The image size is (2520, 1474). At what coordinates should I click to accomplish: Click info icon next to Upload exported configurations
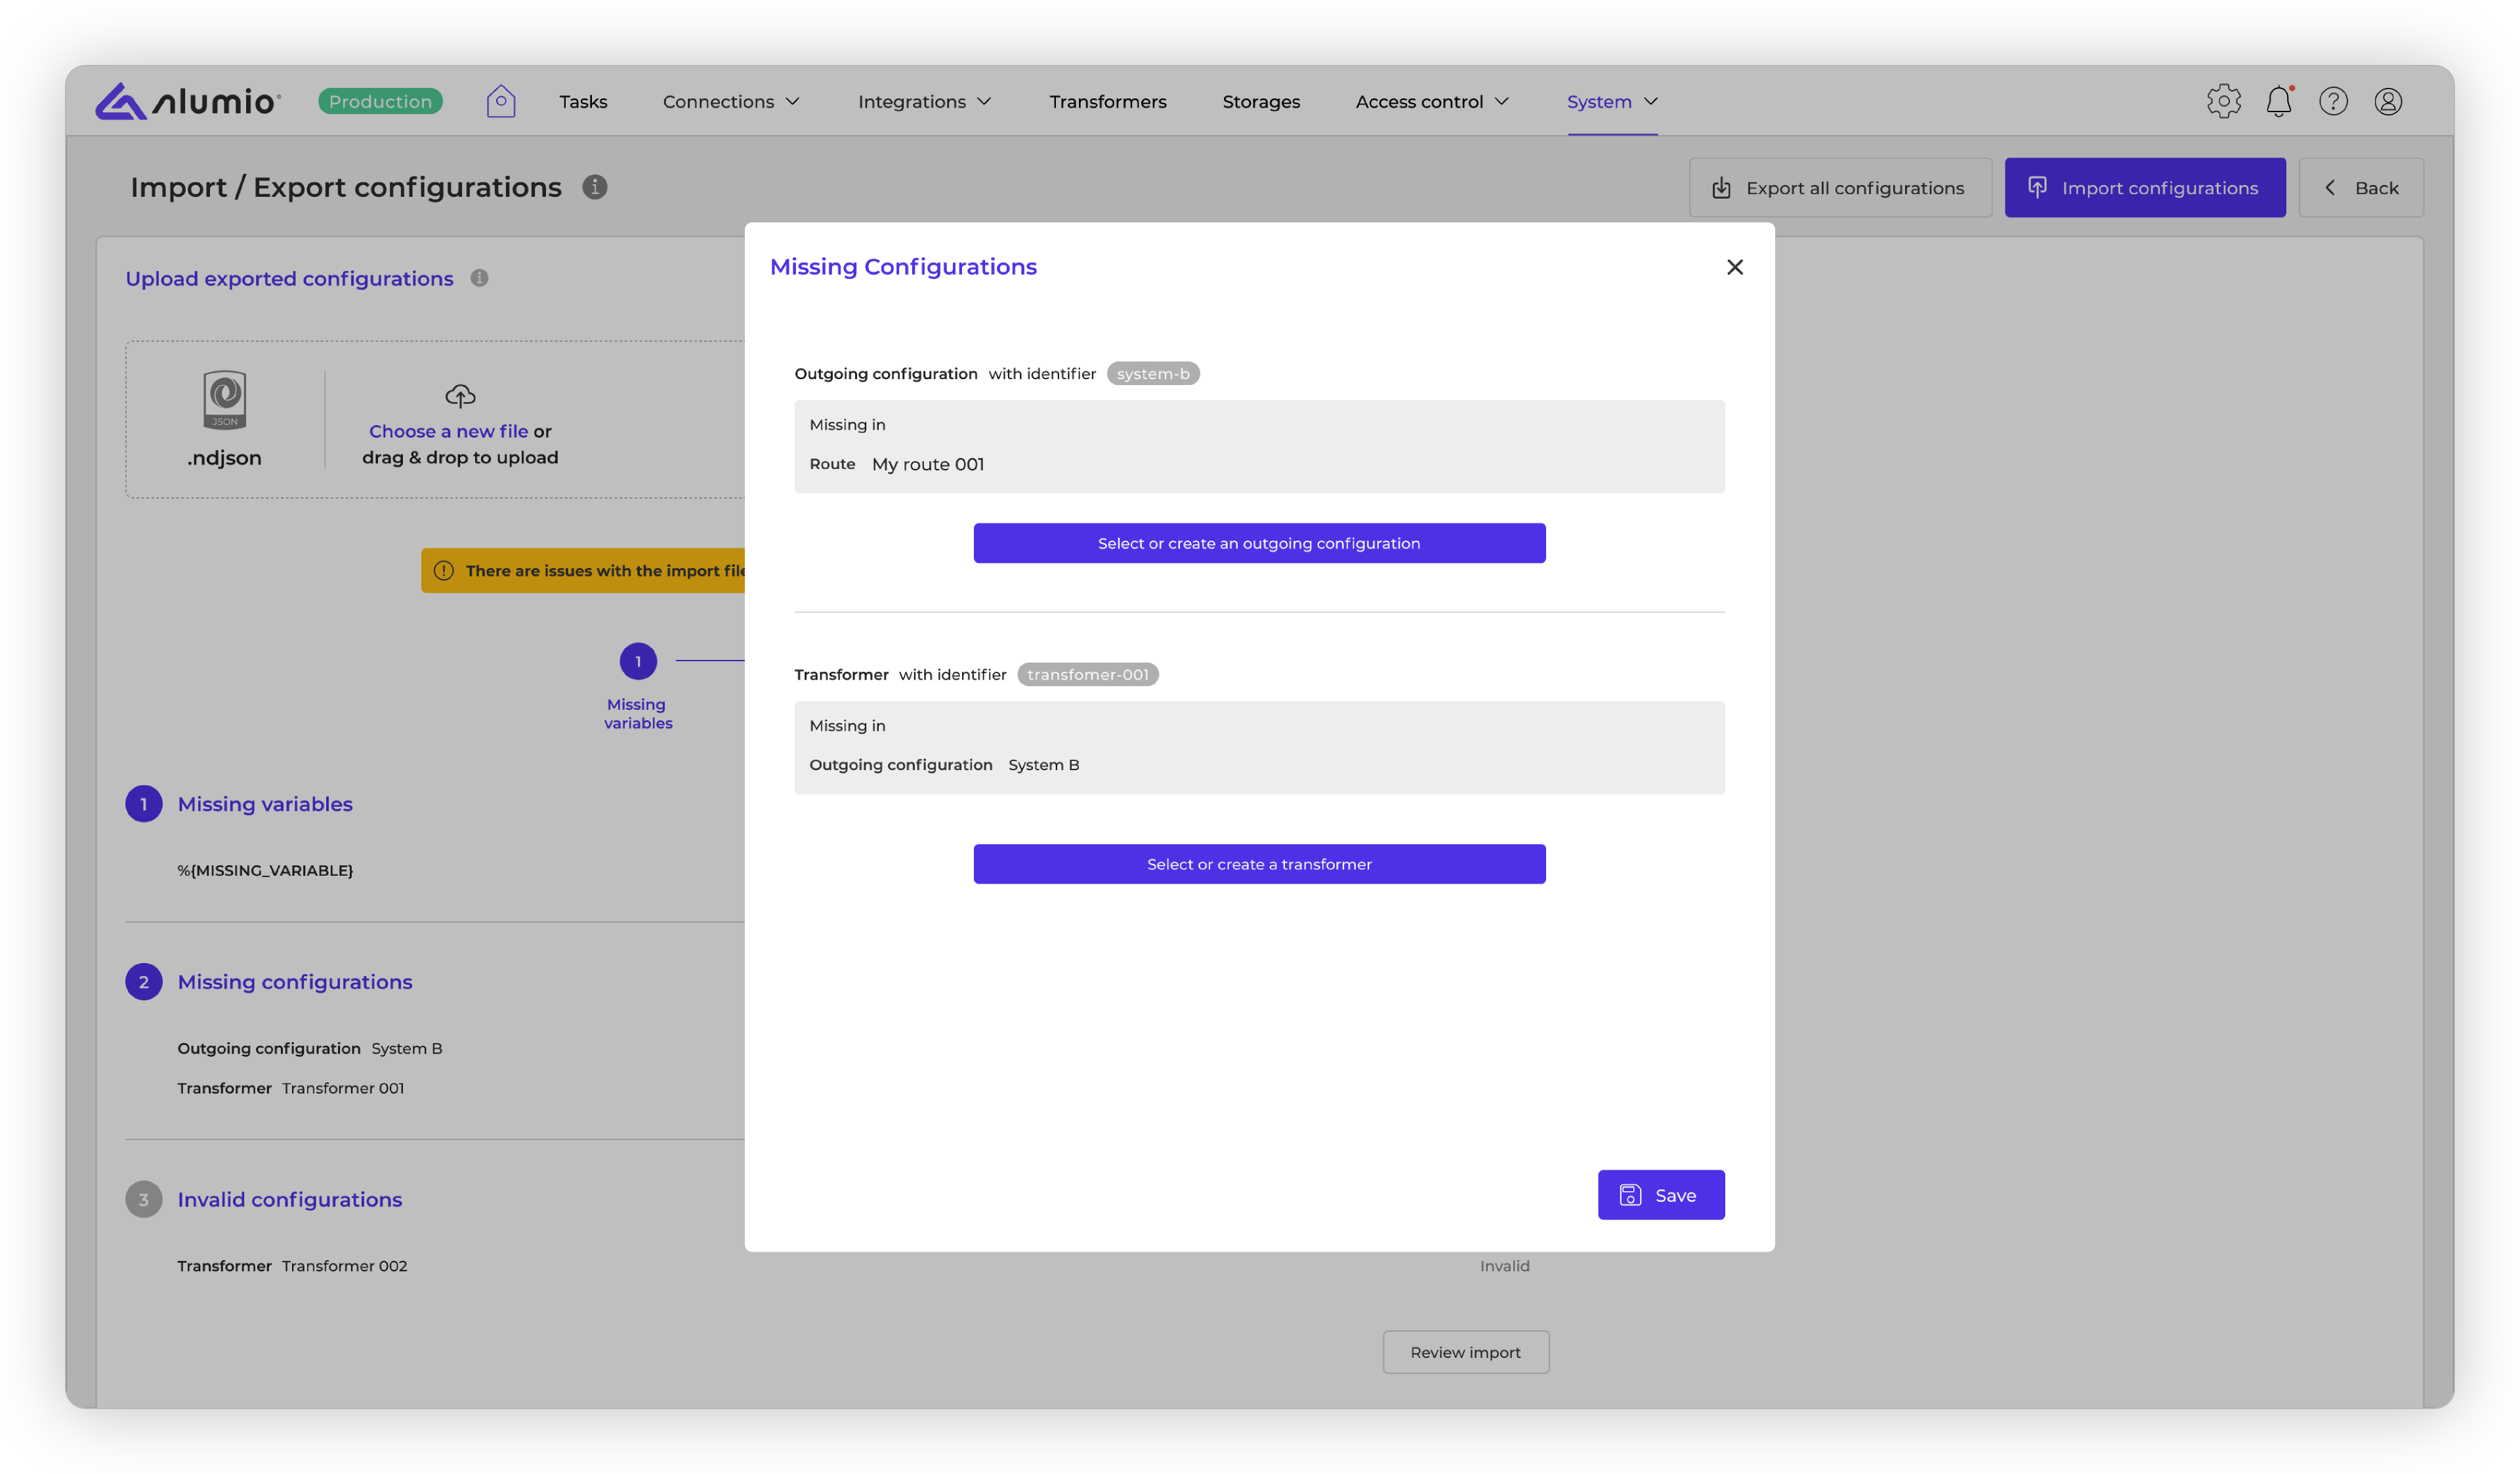(479, 278)
